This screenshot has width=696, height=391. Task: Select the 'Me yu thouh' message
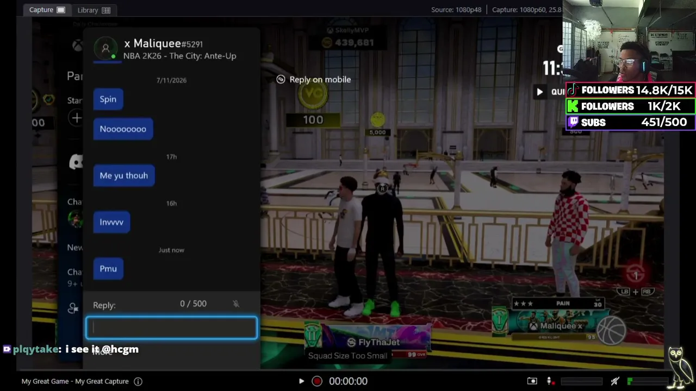(124, 175)
